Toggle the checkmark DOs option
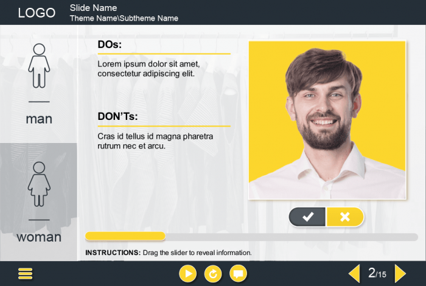This screenshot has height=286, width=426. pos(307,217)
